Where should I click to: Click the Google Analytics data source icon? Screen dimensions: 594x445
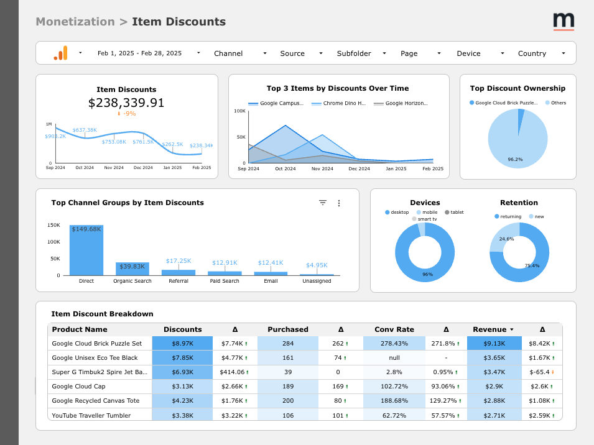(60, 53)
